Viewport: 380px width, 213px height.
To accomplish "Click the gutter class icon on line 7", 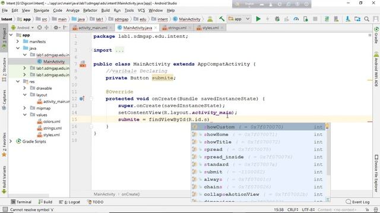I will pos(83,64).
